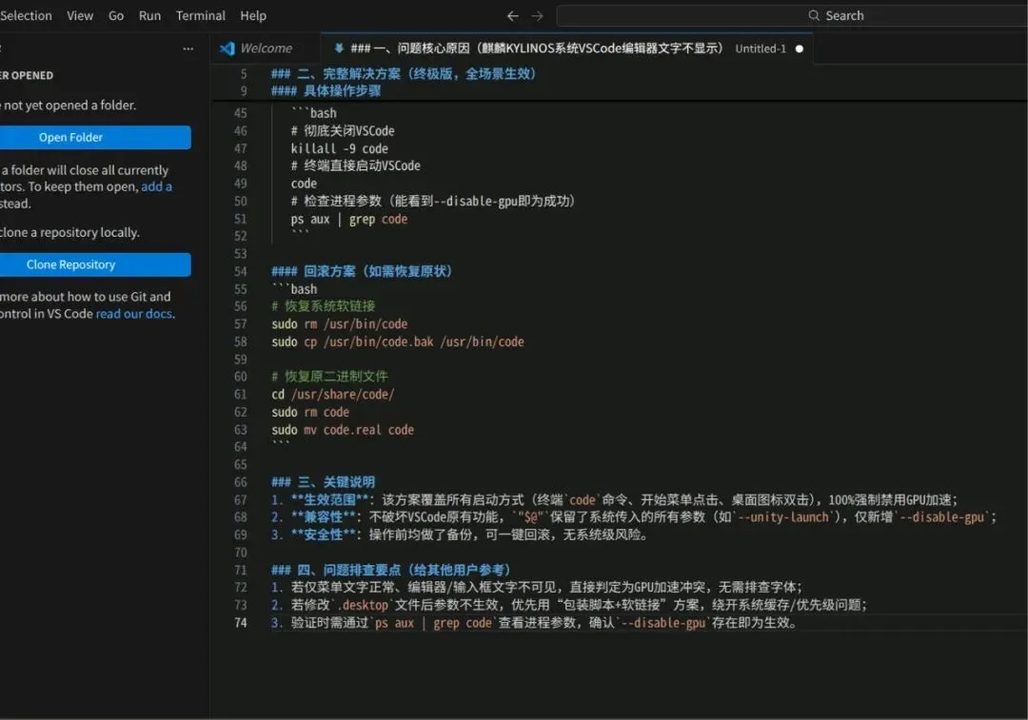Click the '**生效范围**' list item
This screenshot has width=1028, height=720.
[x=614, y=500]
